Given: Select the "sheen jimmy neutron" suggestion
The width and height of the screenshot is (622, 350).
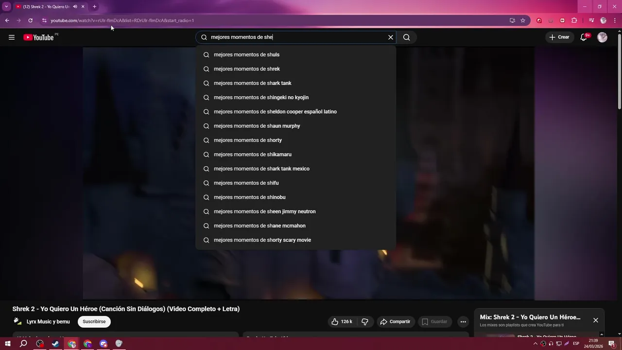Looking at the screenshot, I should click(x=295, y=211).
